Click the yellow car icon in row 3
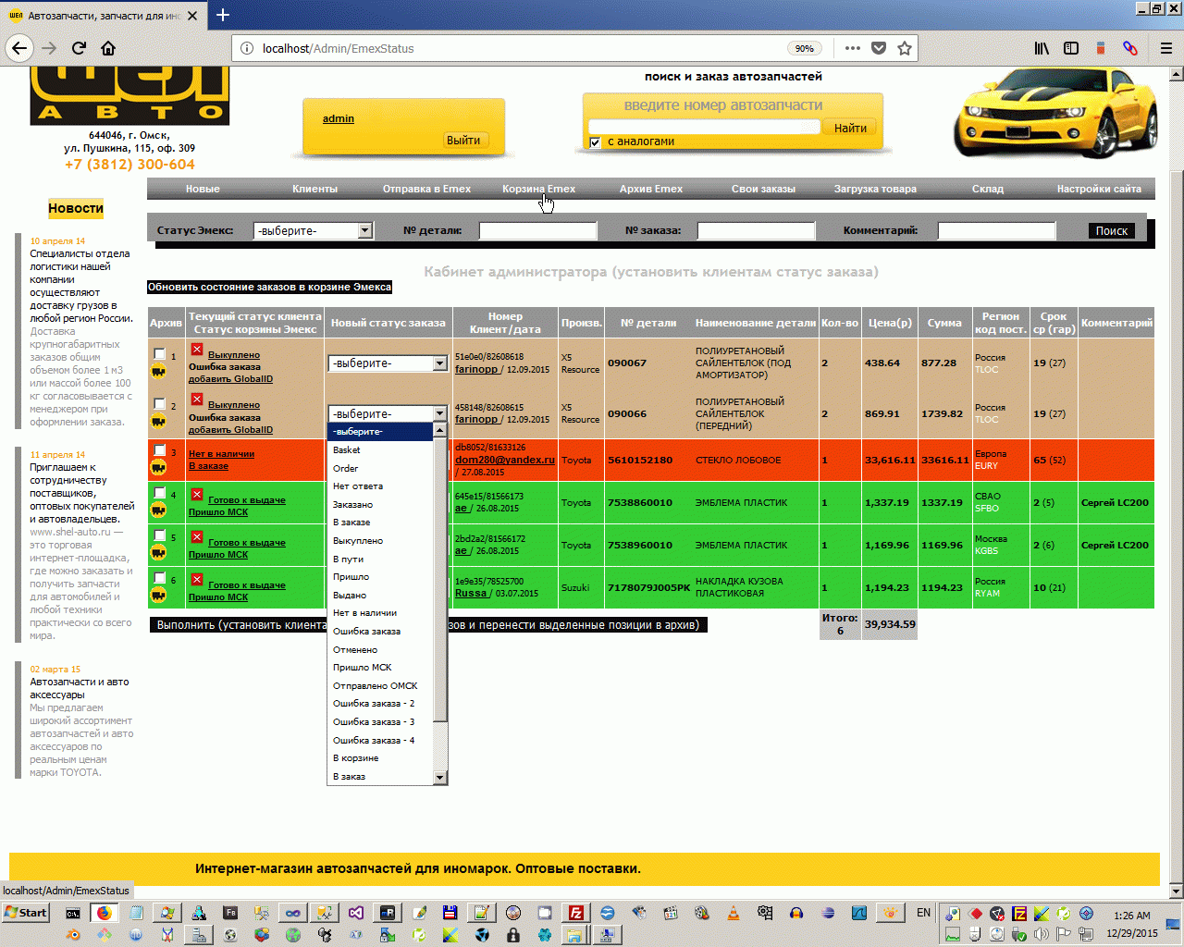The image size is (1184, 947). tap(158, 467)
